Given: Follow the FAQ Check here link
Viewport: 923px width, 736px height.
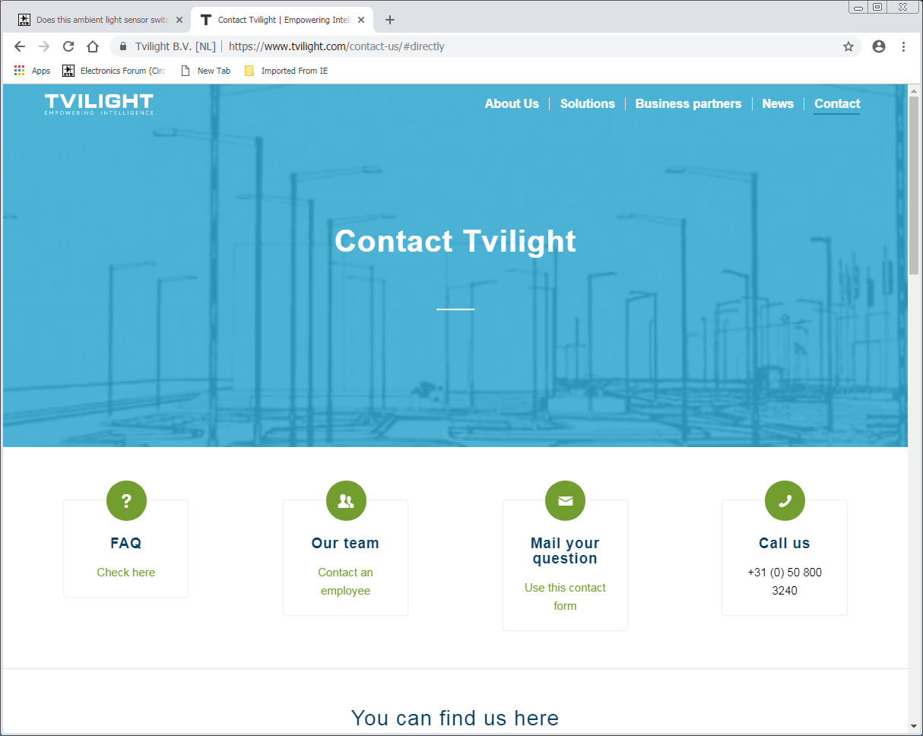Looking at the screenshot, I should click(x=126, y=573).
